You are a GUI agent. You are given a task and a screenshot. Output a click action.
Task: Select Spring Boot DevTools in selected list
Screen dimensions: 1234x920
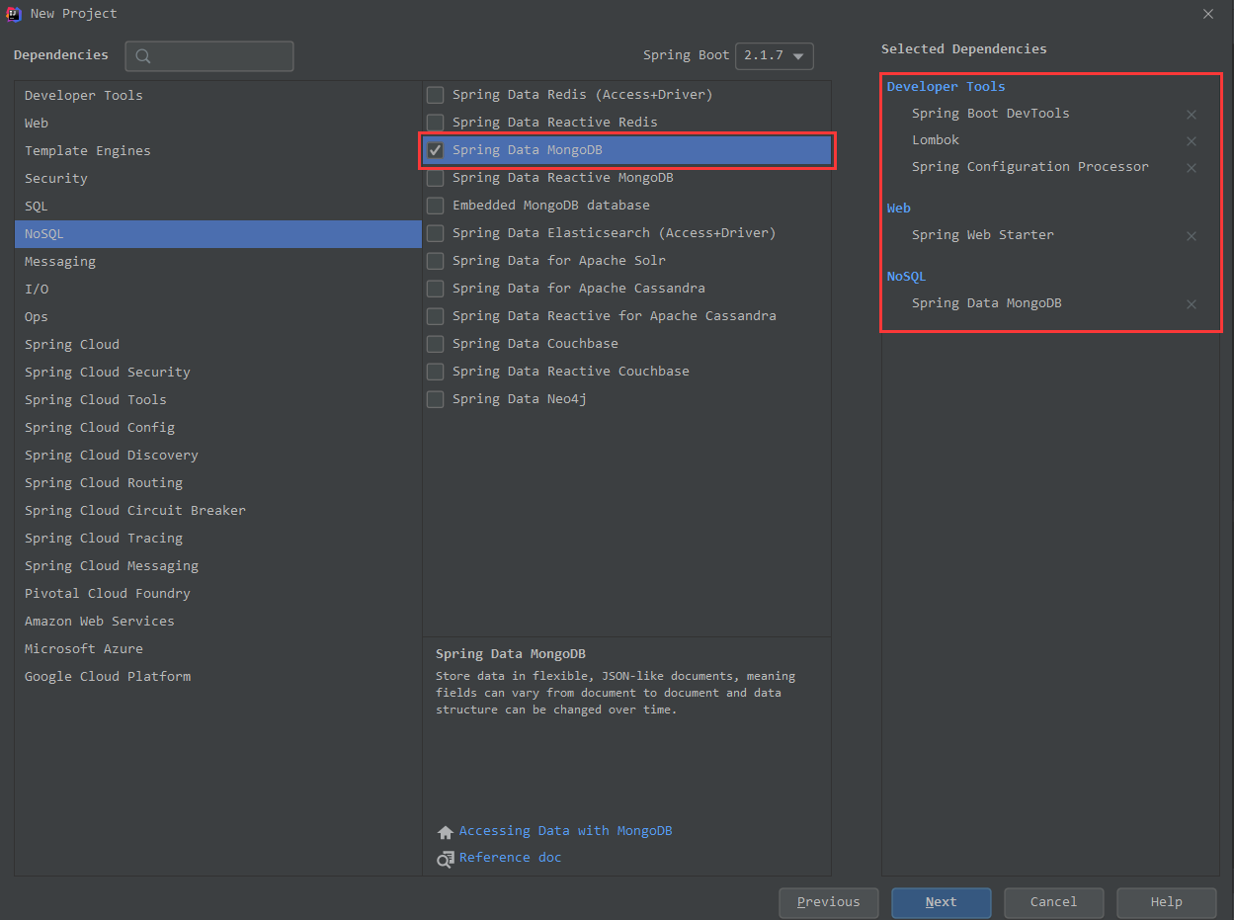click(991, 114)
